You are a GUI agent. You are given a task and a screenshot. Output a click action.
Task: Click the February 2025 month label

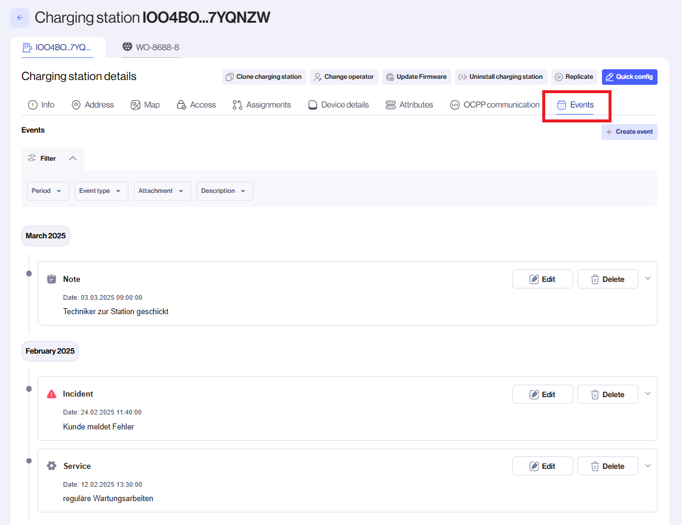(x=50, y=351)
